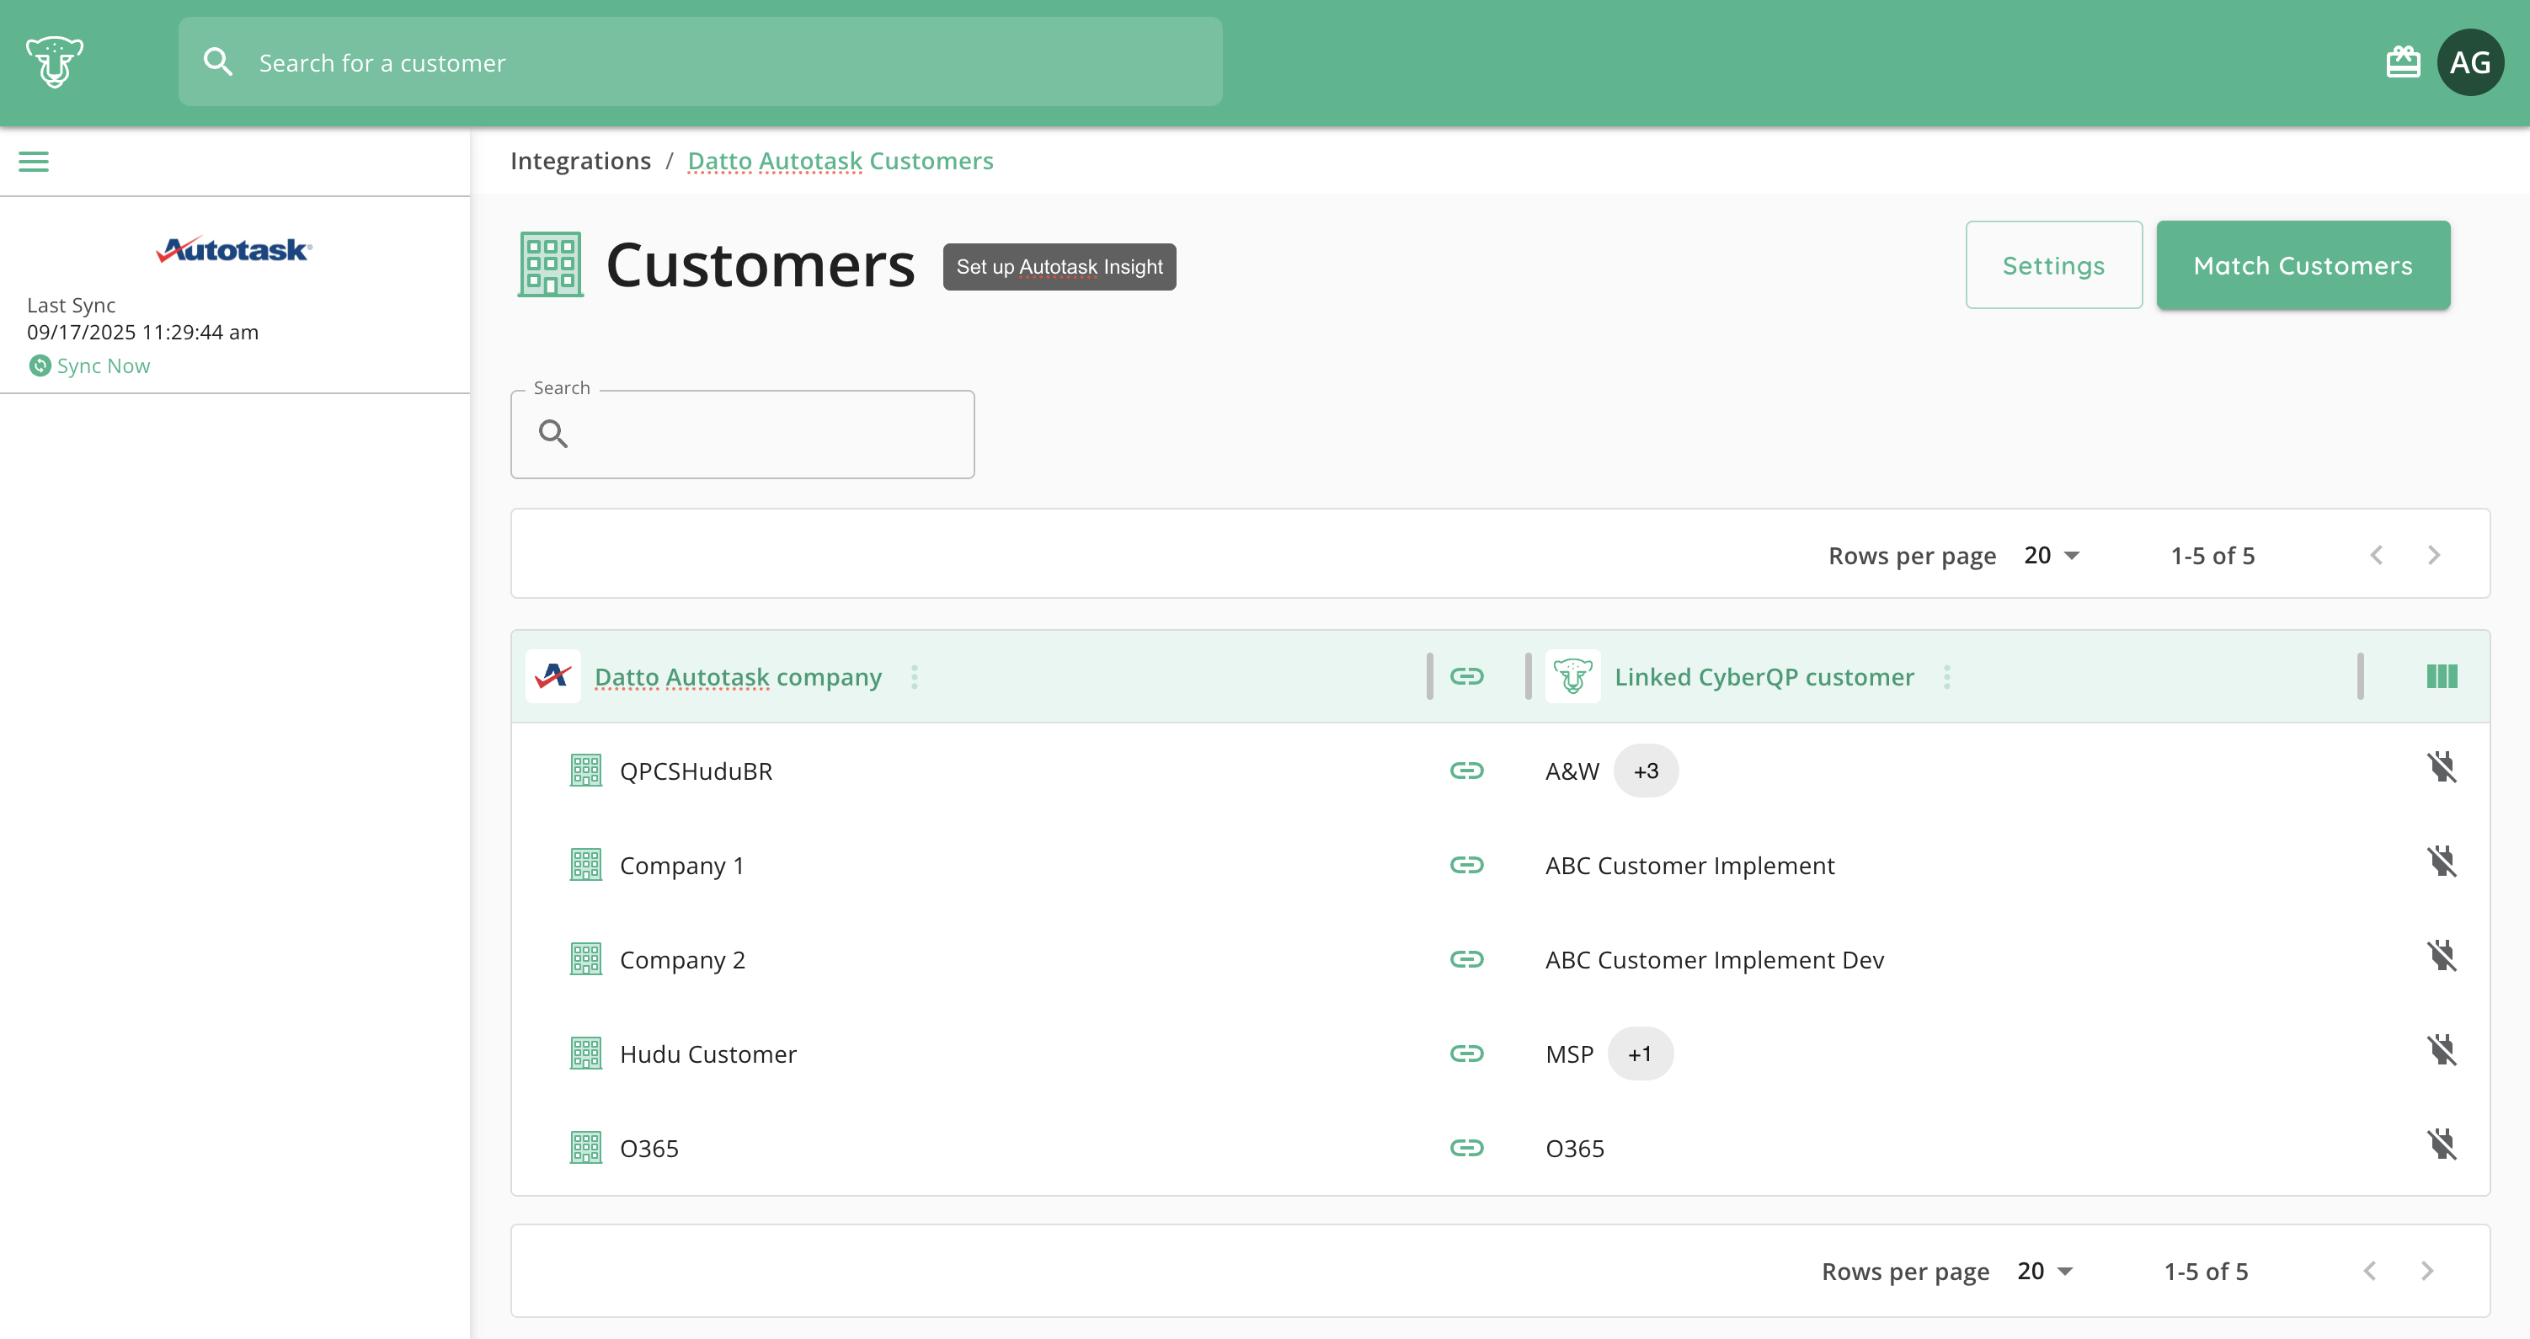The image size is (2530, 1339).
Task: Toggle the hamburger sidebar menu
Action: 34,161
